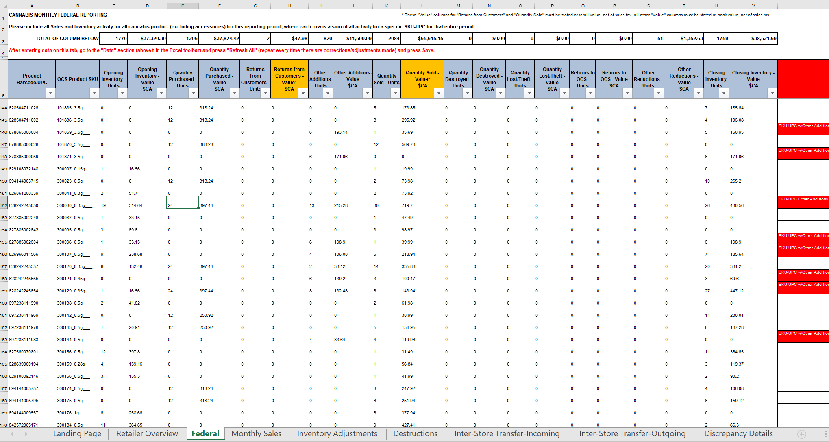Select the Destructions sheet tab

coord(415,434)
